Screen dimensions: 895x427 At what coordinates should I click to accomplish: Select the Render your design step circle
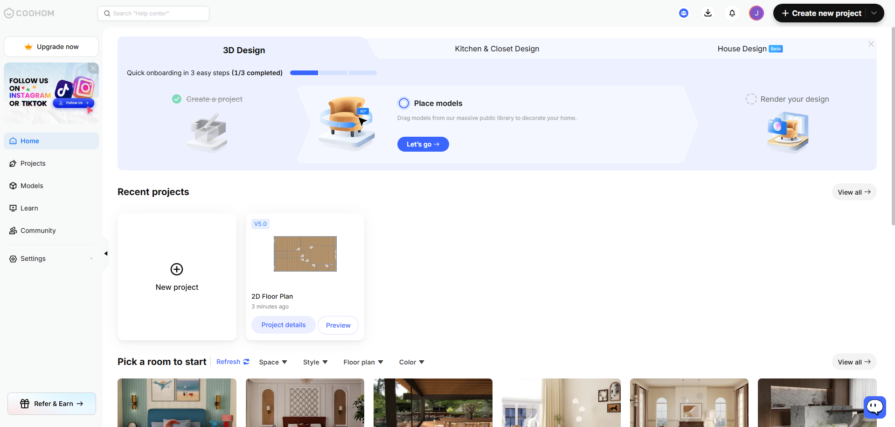tap(751, 99)
